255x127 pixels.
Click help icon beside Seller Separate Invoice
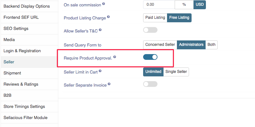click(109, 84)
